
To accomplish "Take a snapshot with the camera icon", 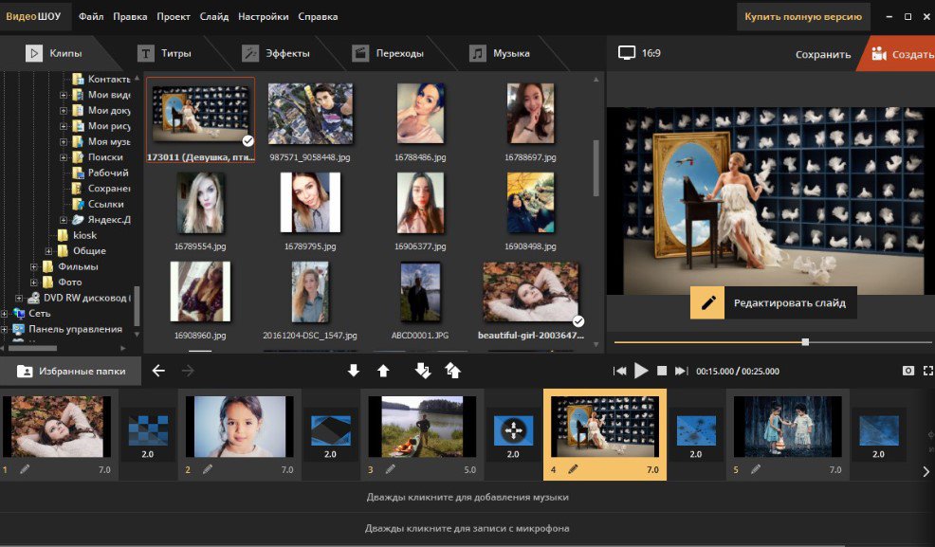I will click(908, 371).
